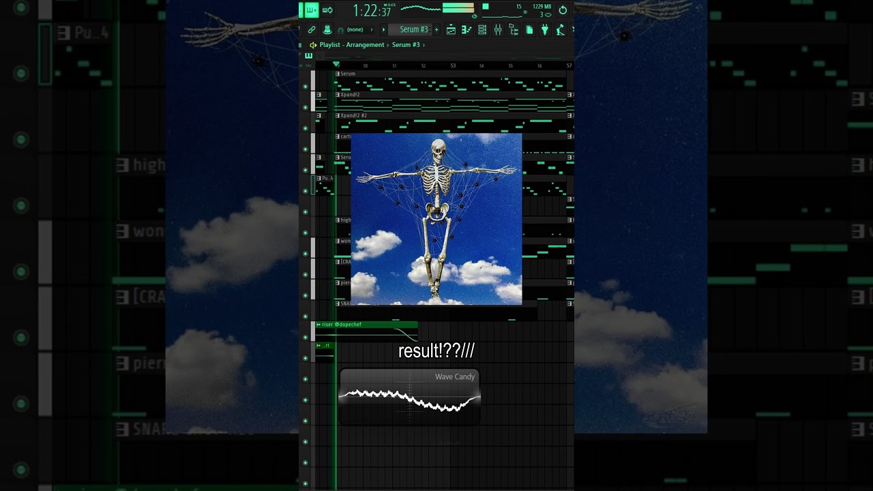This screenshot has height=491, width=873.
Task: Click the loop recording icon
Action: 327,10
